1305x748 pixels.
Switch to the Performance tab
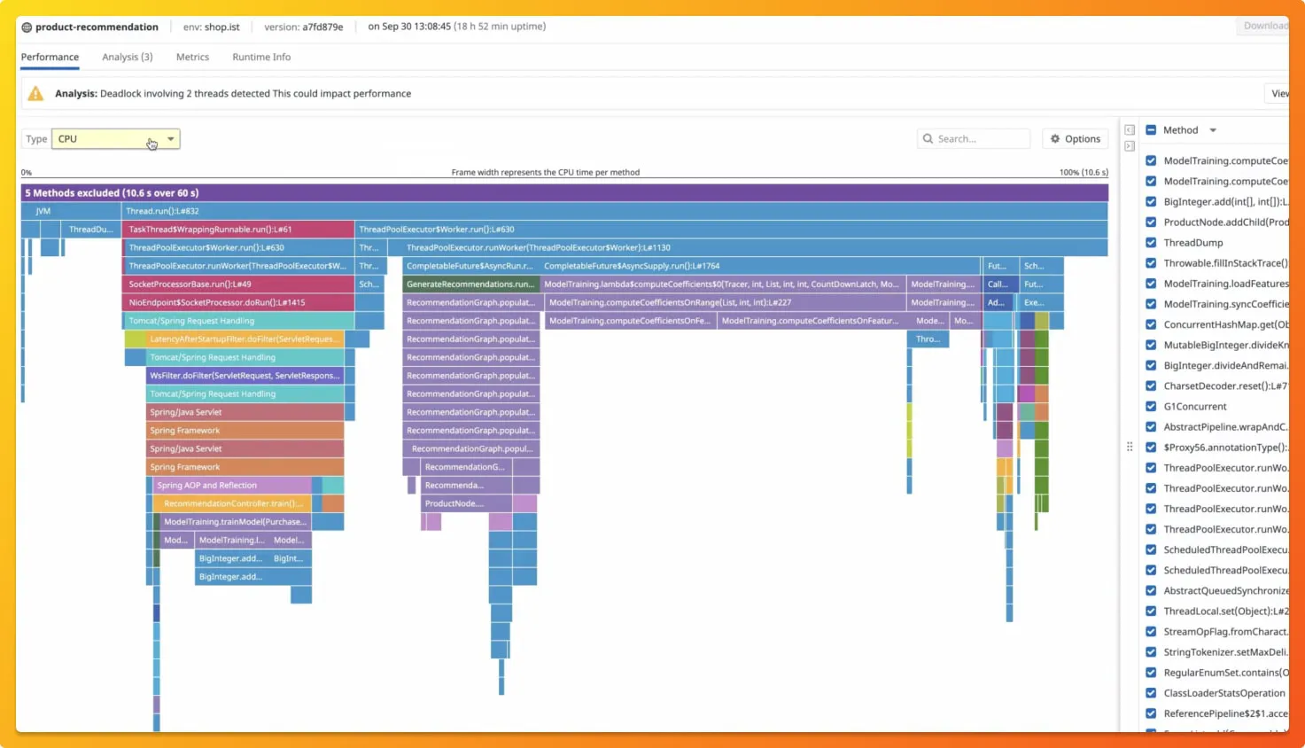coord(50,57)
